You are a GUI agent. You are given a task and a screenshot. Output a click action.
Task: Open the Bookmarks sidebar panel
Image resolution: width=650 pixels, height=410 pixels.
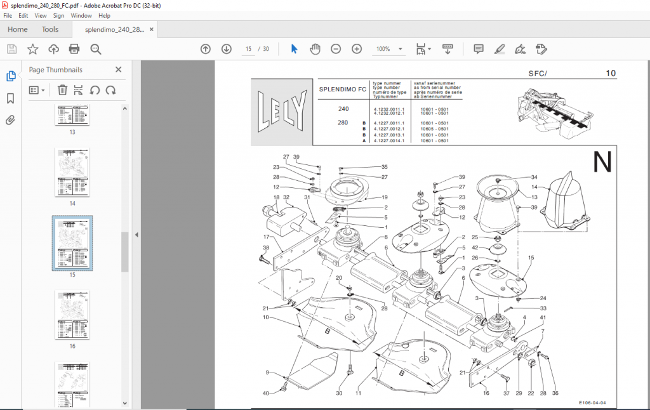point(10,98)
